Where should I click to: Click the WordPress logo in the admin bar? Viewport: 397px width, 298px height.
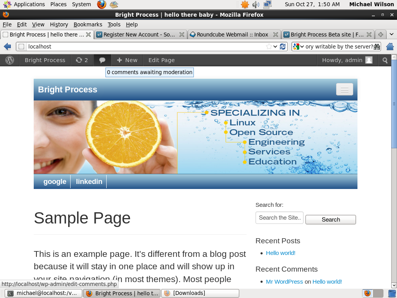point(9,60)
